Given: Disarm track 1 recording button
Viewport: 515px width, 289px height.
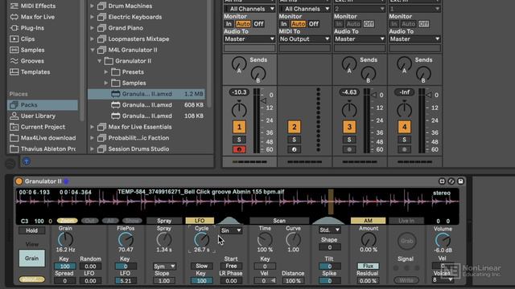Looking at the screenshot, I should 239,149.
